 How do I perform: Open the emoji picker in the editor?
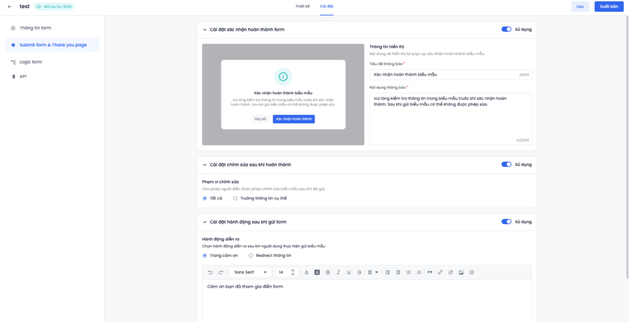coord(472,272)
